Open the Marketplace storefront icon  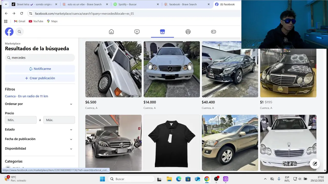(162, 32)
